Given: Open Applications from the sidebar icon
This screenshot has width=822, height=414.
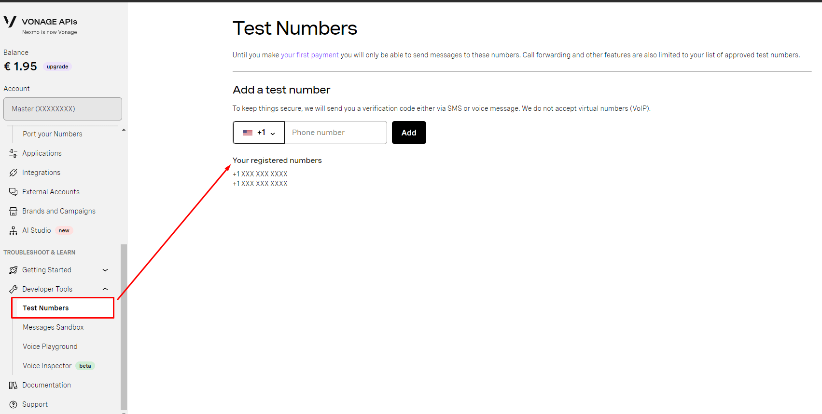Looking at the screenshot, I should coord(13,153).
